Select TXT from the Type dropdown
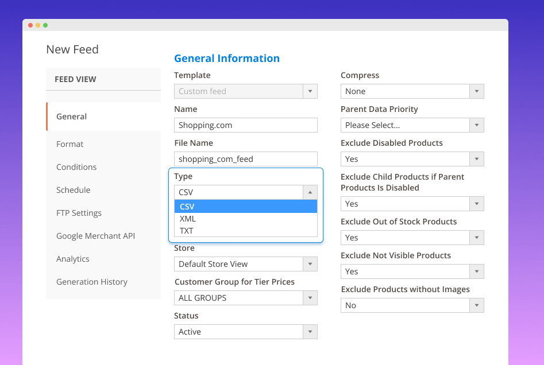Image resolution: width=544 pixels, height=365 pixels. (187, 231)
